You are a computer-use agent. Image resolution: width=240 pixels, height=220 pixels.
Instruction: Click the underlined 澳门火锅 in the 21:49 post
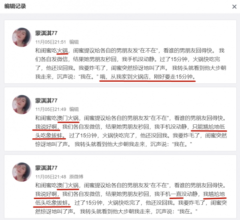click(68, 118)
